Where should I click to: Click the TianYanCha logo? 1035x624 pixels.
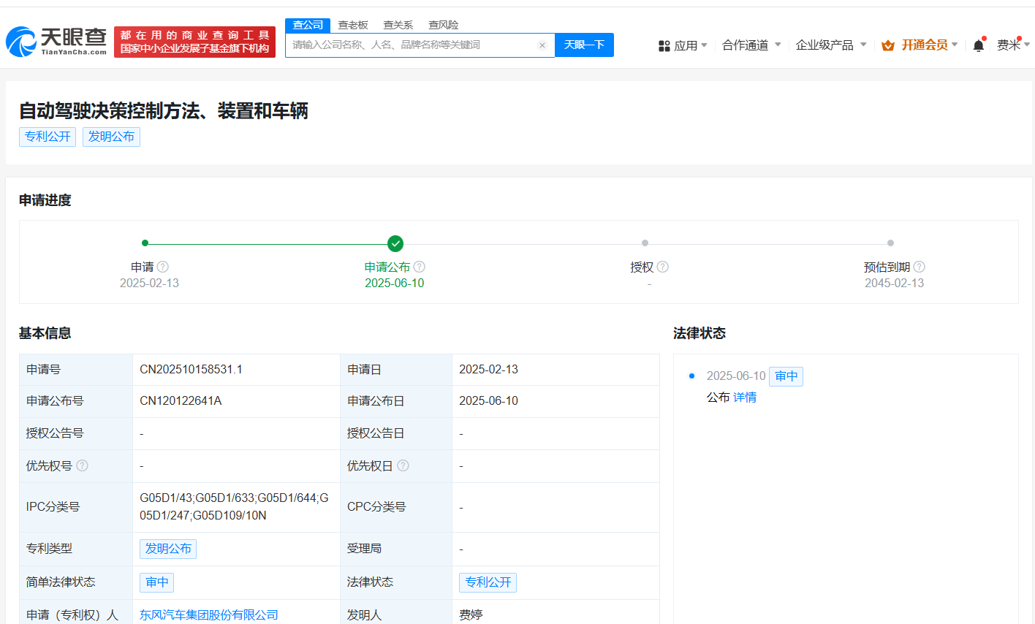click(x=56, y=42)
